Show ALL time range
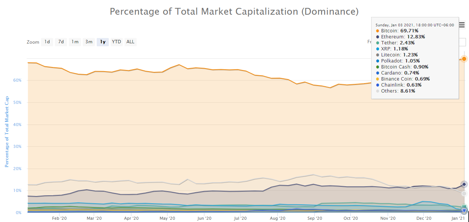 coord(130,42)
